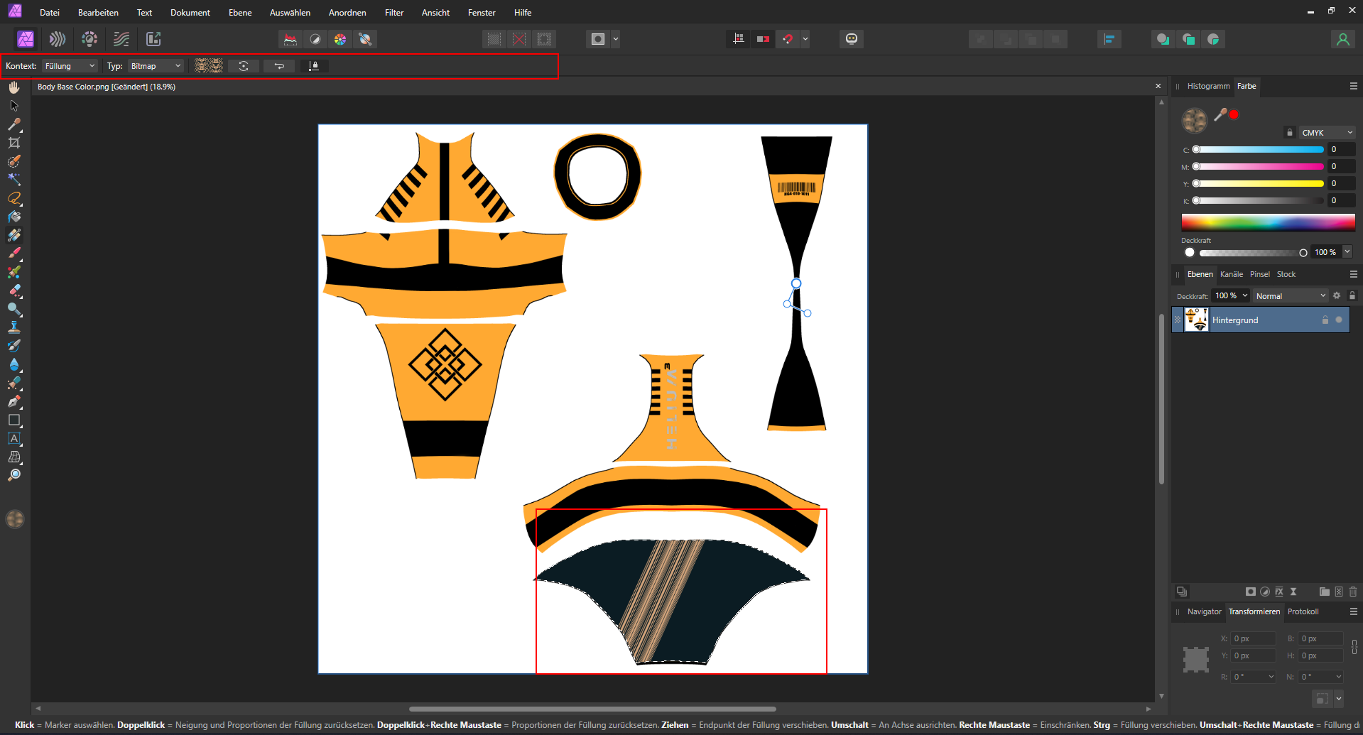Toggle the lock next to CMYK selector
Image resolution: width=1363 pixels, height=735 pixels.
1290,133
